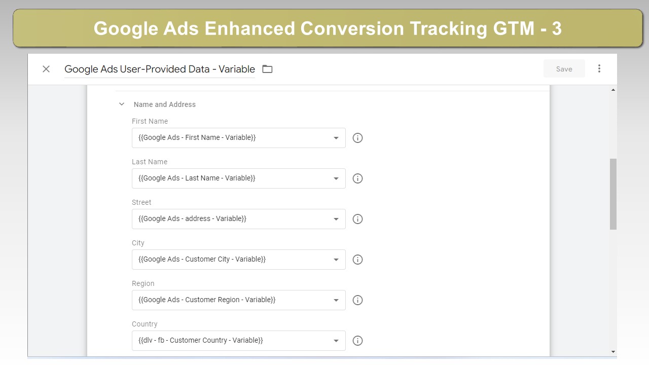Image resolution: width=649 pixels, height=365 pixels.
Task: Click the info icon beside Last Name
Action: [357, 178]
